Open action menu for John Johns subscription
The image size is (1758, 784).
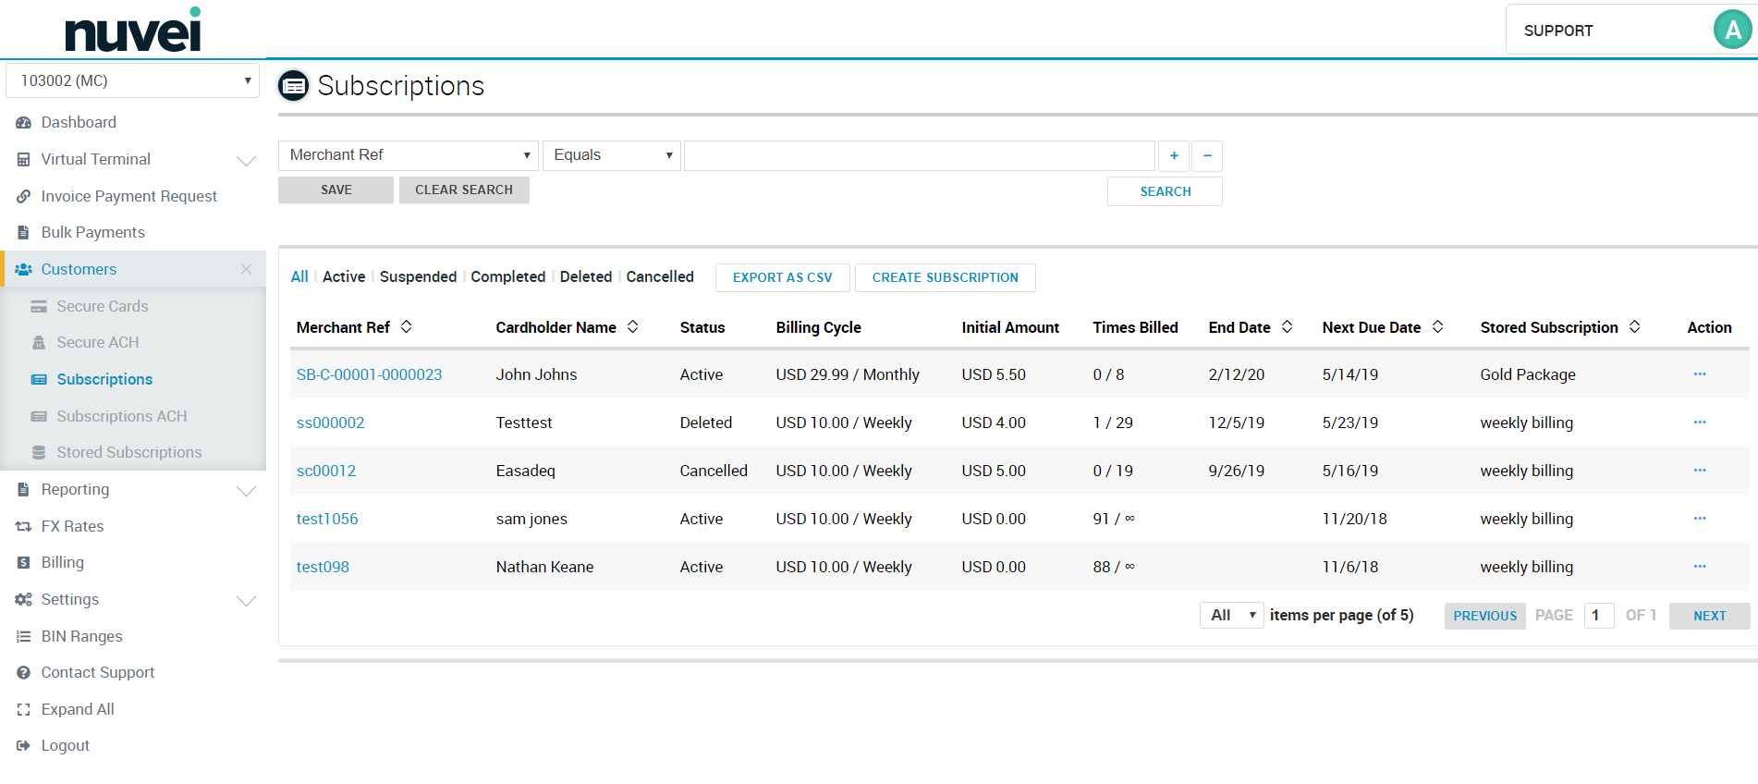[1699, 374]
